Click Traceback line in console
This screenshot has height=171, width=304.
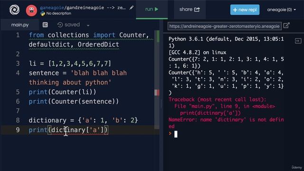(x=217, y=99)
